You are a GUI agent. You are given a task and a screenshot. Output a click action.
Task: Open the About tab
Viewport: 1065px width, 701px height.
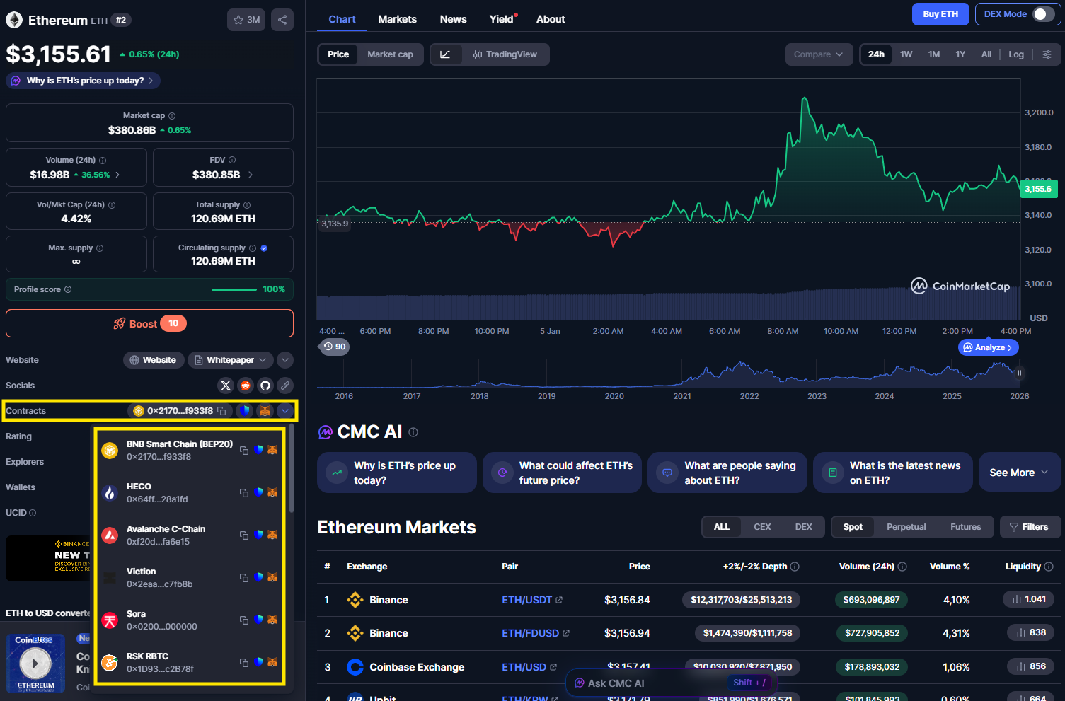[551, 19]
